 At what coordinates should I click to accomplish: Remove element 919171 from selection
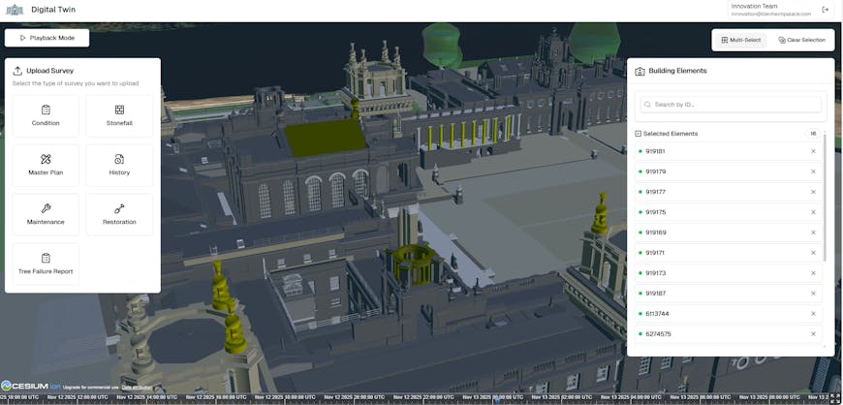tap(813, 253)
